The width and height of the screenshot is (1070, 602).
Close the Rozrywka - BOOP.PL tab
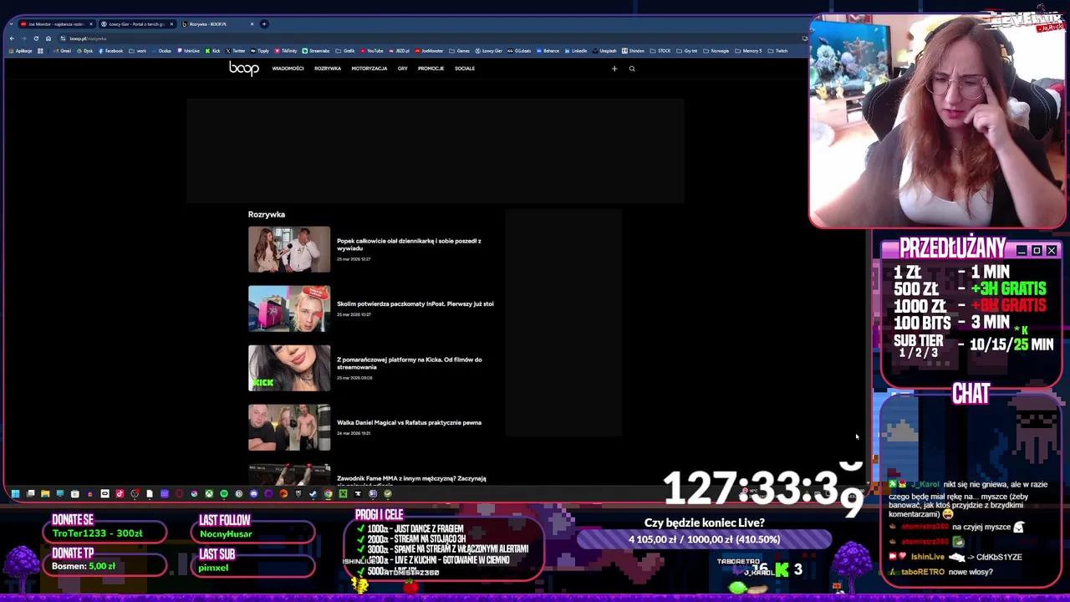click(252, 23)
